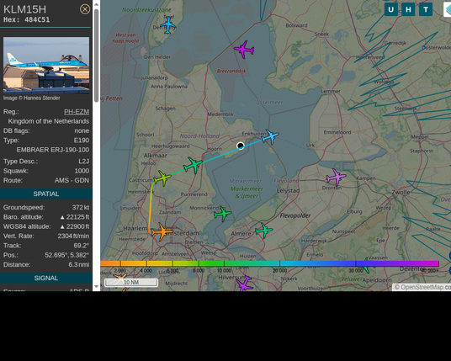
Task: Click the sidebar vertical scrollbar thumb
Action: point(97,56)
